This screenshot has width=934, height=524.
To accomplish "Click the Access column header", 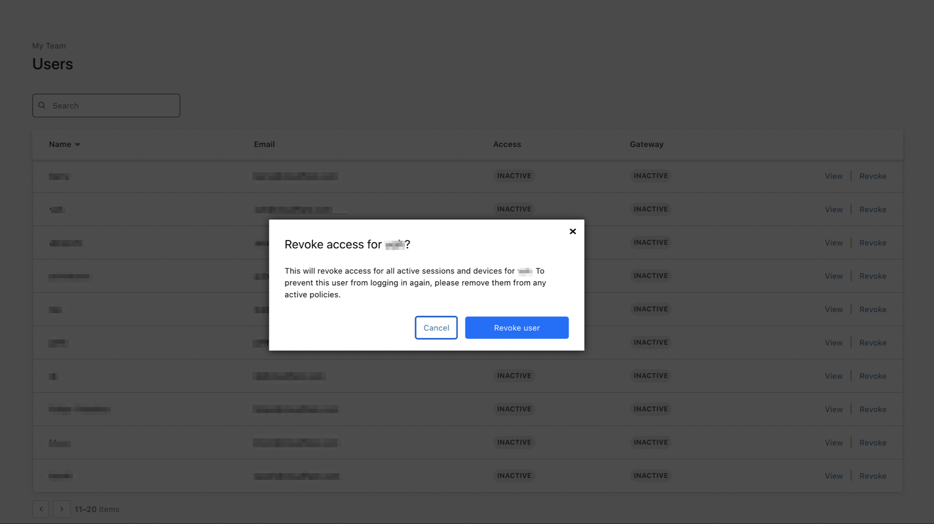I will point(507,143).
